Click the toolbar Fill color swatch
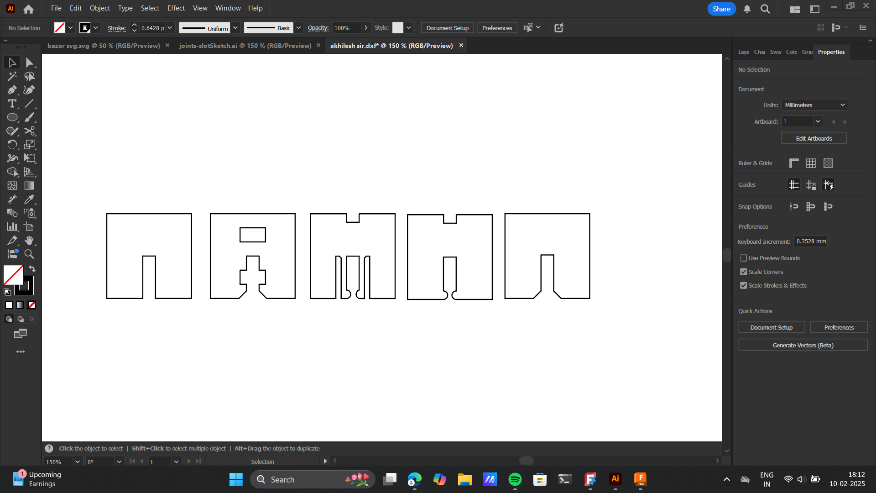Viewport: 876px width, 493px height. (x=13, y=275)
